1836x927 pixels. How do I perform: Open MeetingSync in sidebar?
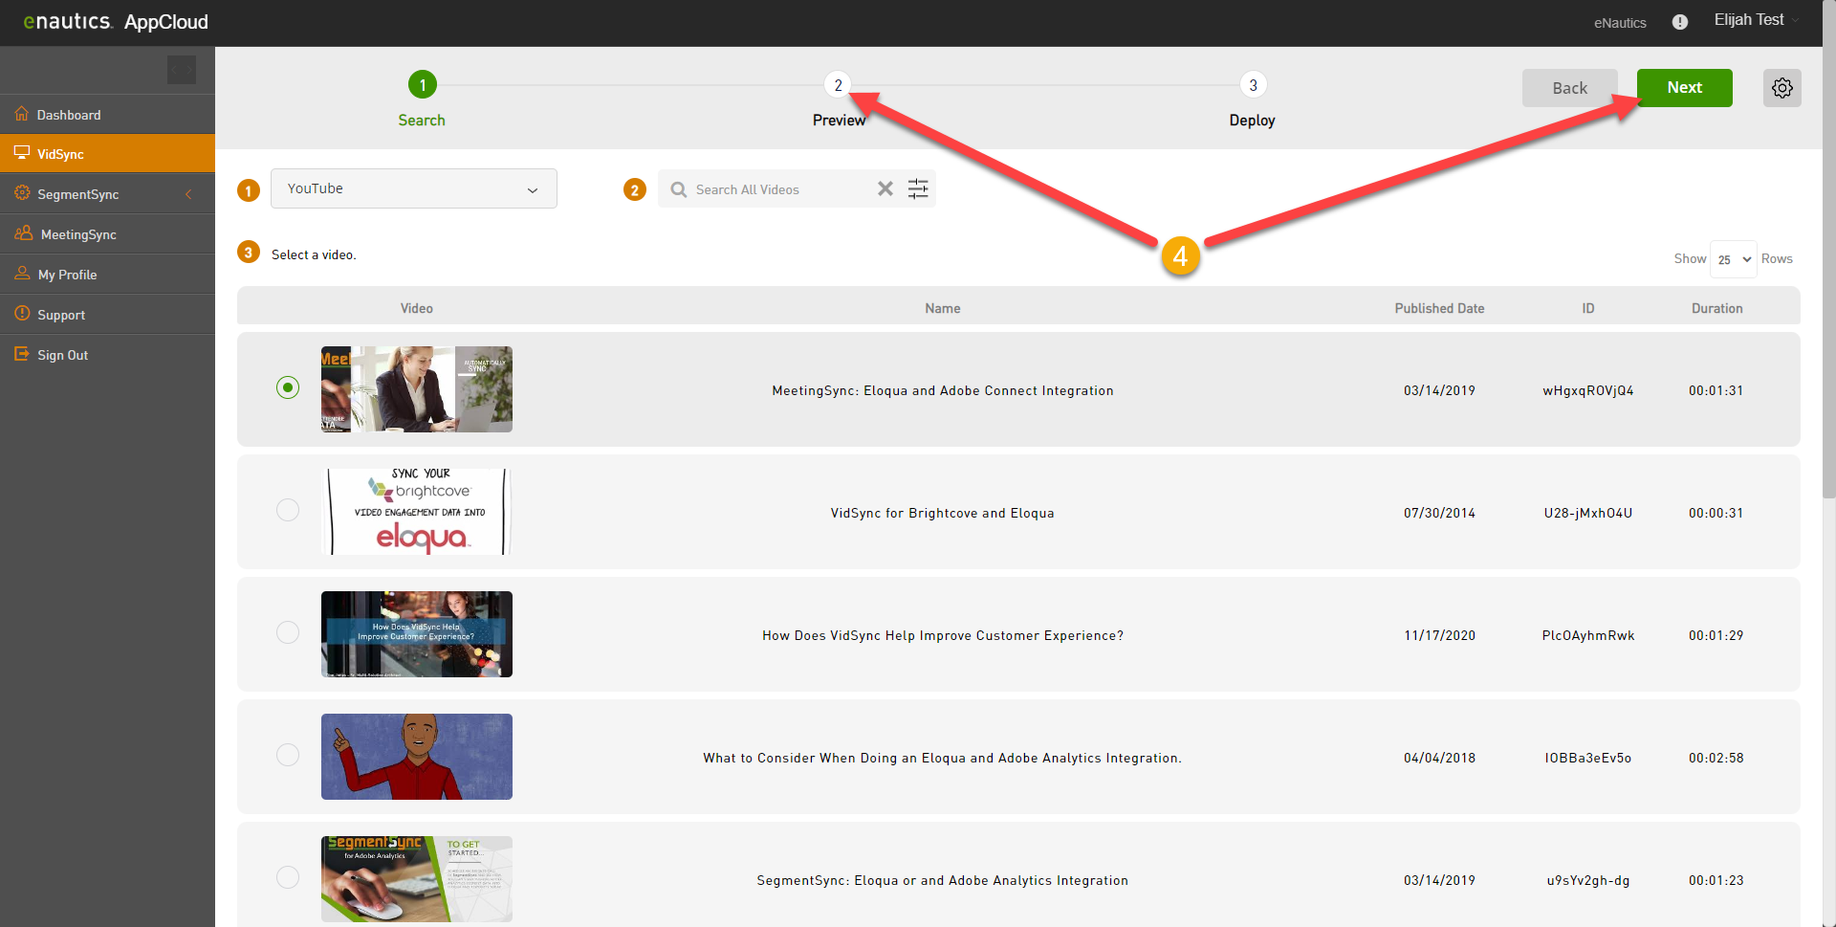(107, 233)
